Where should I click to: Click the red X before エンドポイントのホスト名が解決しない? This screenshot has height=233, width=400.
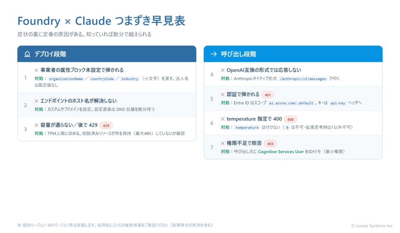(36, 101)
